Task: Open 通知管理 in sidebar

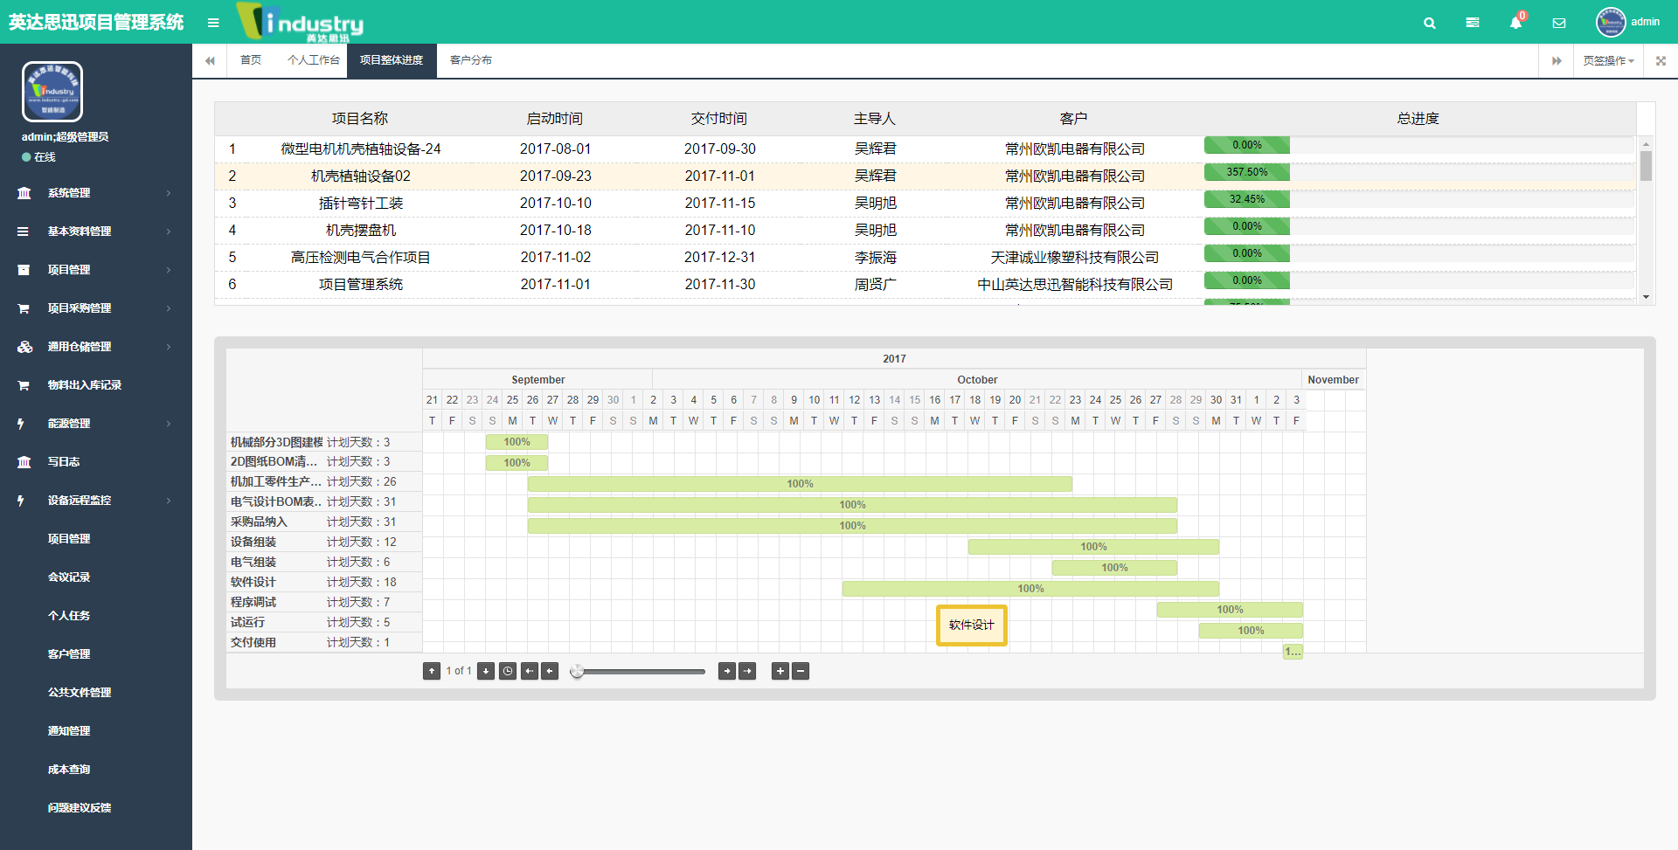Action: (x=96, y=731)
